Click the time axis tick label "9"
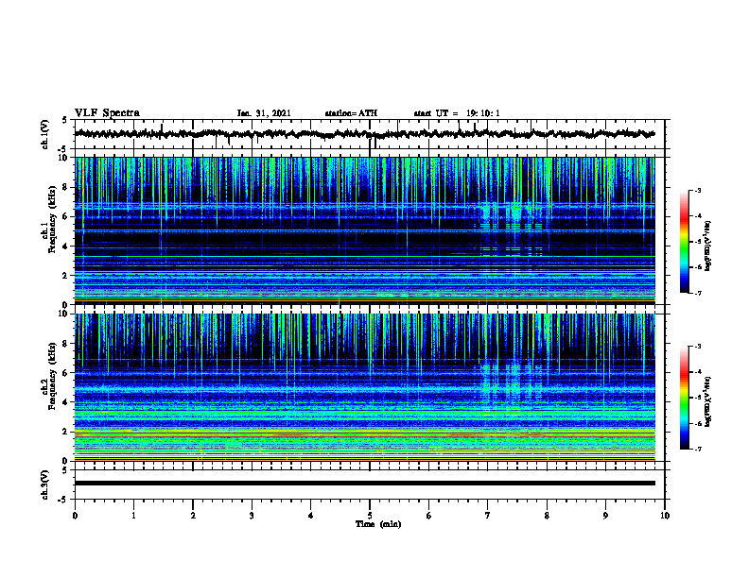Image resolution: width=749 pixels, height=578 pixels. coord(605,516)
